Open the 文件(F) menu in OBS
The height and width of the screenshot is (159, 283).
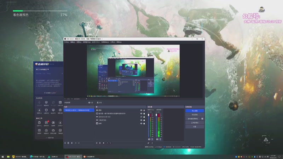(67, 42)
